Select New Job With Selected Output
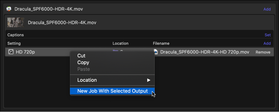 pos(112,91)
